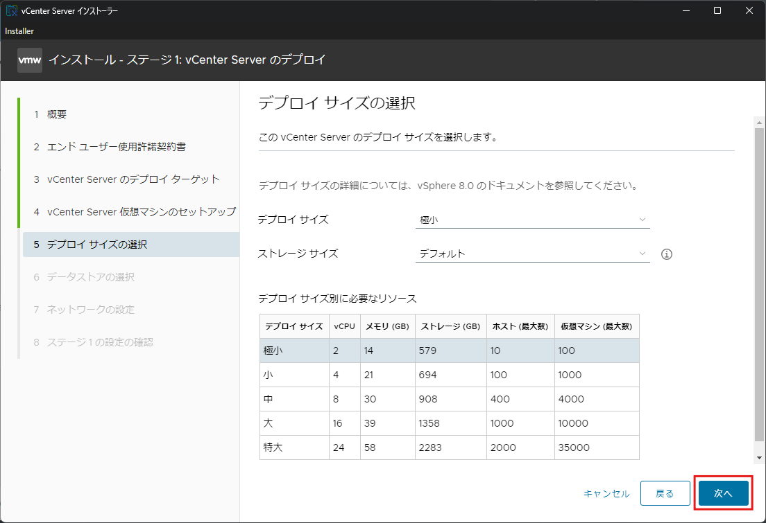Click max hosts value 2000
The image size is (766, 523).
(503, 447)
